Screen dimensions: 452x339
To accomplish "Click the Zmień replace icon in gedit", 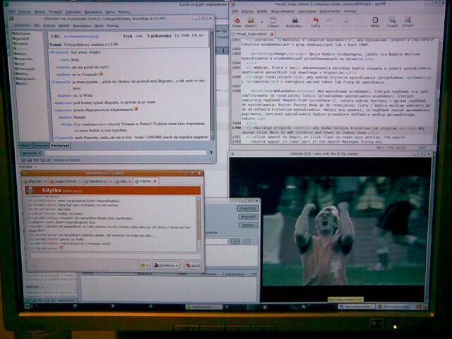I will (x=408, y=22).
